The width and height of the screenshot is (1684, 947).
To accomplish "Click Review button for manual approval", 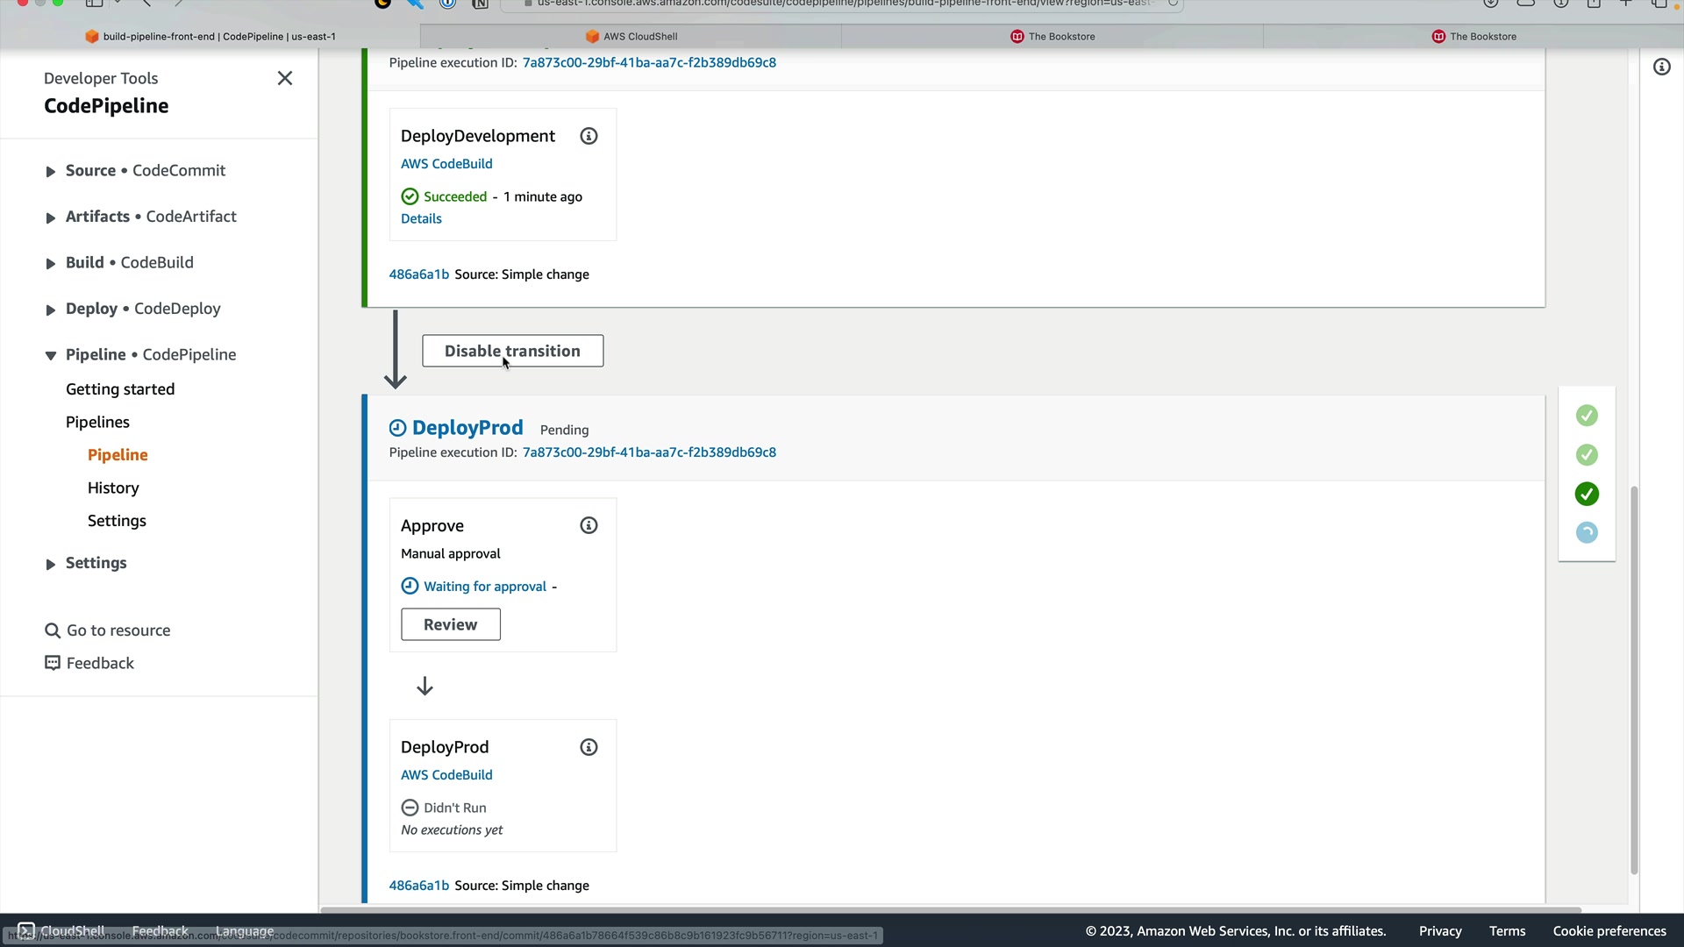I will 450,624.
